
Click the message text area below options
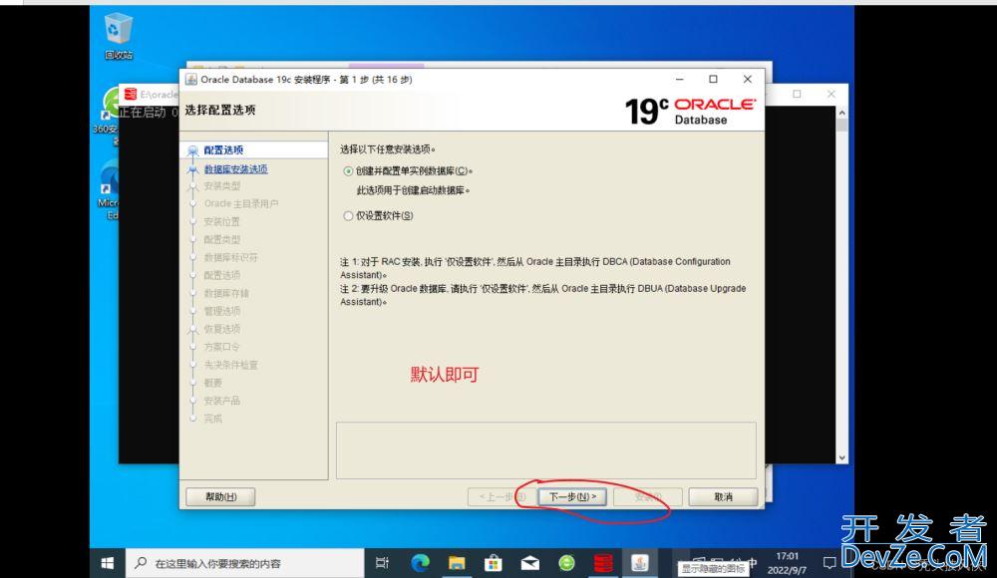click(546, 450)
